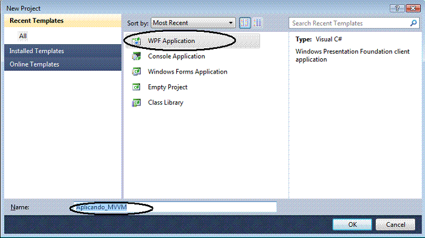Open the dialog help button
Screen dimensions: 425x238
397,8
